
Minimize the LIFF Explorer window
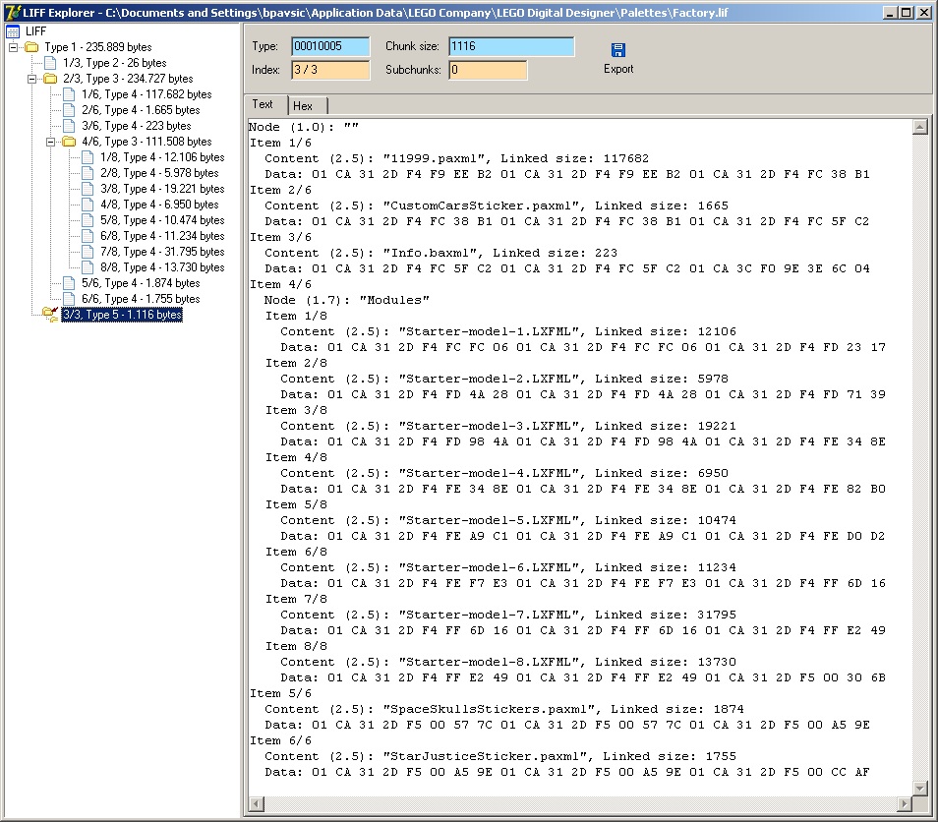[x=890, y=12]
